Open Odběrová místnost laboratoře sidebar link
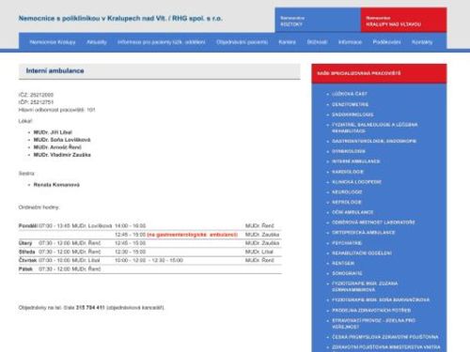The image size is (470, 352). 373,222
